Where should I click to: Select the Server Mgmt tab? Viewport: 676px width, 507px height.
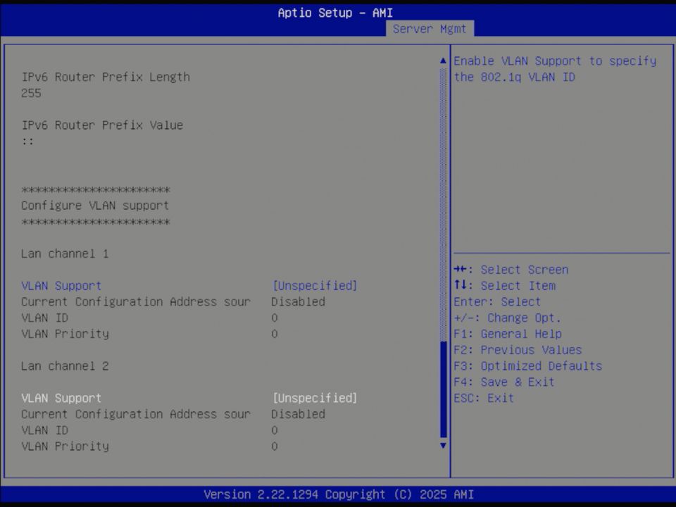(x=430, y=29)
